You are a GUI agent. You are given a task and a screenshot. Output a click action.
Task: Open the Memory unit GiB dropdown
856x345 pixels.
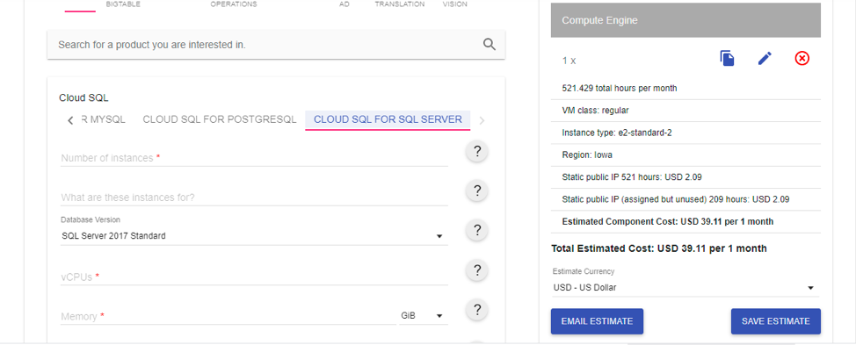pos(424,315)
